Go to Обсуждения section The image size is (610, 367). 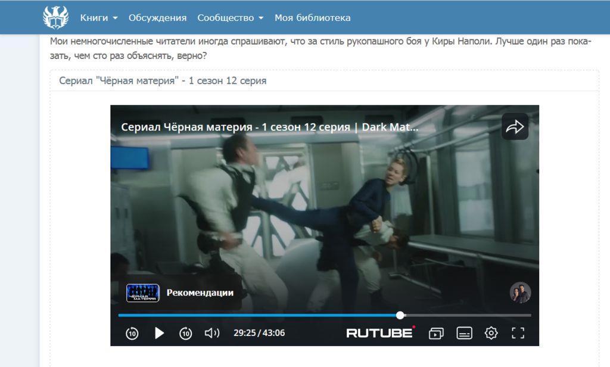click(x=157, y=17)
